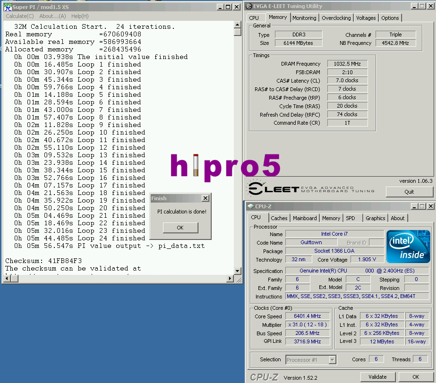Maximize the Super PI window
This screenshot has width=436, height=383.
pos(228,7)
